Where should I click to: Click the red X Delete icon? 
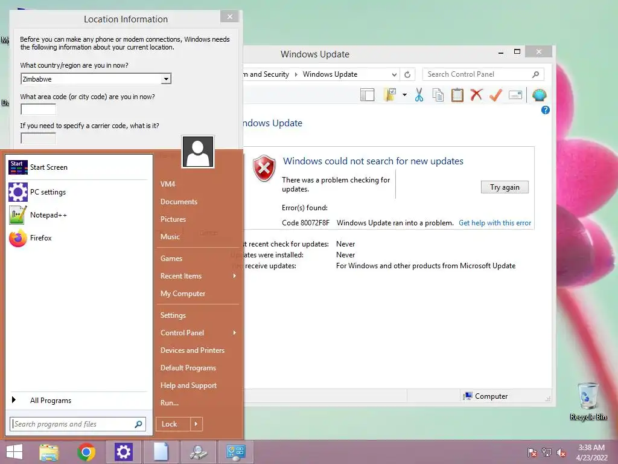coord(476,95)
